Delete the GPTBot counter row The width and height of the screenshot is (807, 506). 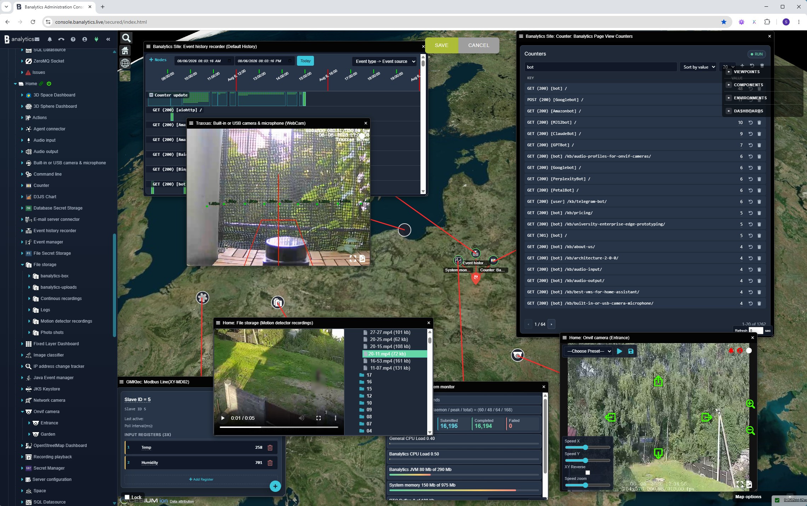coord(759,145)
